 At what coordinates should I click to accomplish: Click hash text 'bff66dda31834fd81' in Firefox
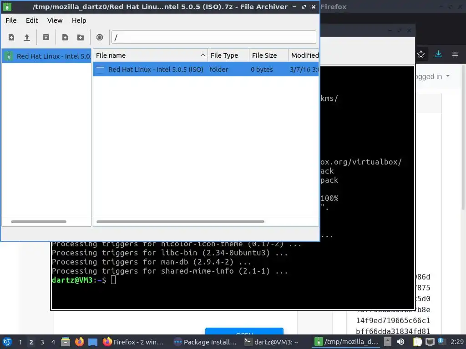coord(393,331)
